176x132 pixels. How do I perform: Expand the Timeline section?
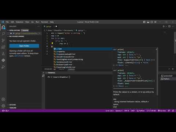click(13, 108)
